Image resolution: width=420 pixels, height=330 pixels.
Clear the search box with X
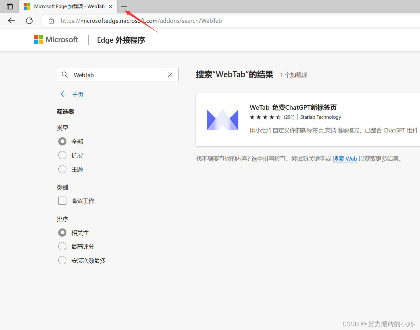170,75
